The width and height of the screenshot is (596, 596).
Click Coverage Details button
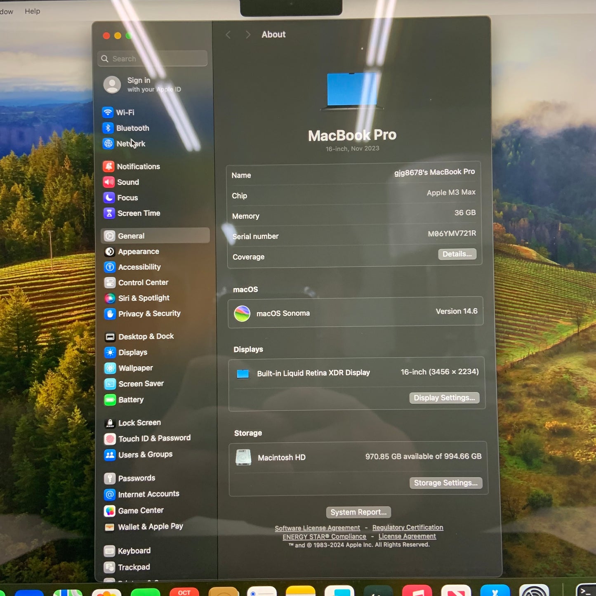point(457,254)
